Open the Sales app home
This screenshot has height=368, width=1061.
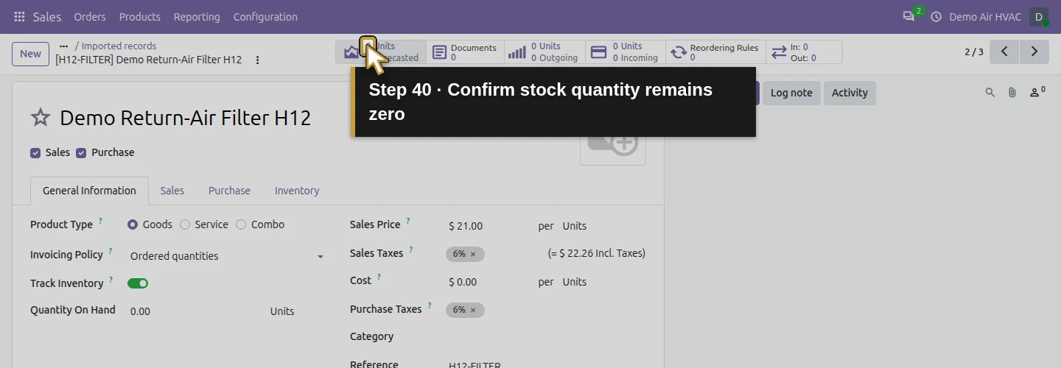[x=47, y=16]
